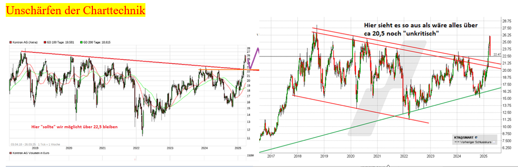Click the 6.250 price axis value
This screenshot has width=518, height=167.
point(507,148)
